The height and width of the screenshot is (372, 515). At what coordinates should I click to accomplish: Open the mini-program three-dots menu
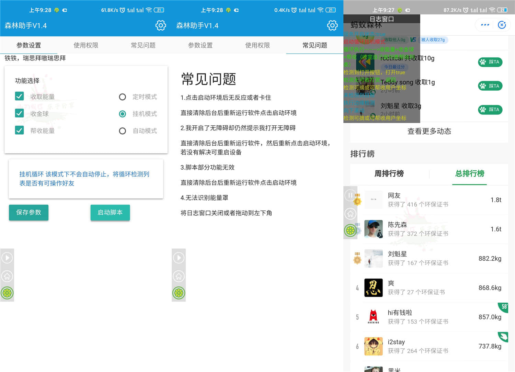[x=485, y=25]
